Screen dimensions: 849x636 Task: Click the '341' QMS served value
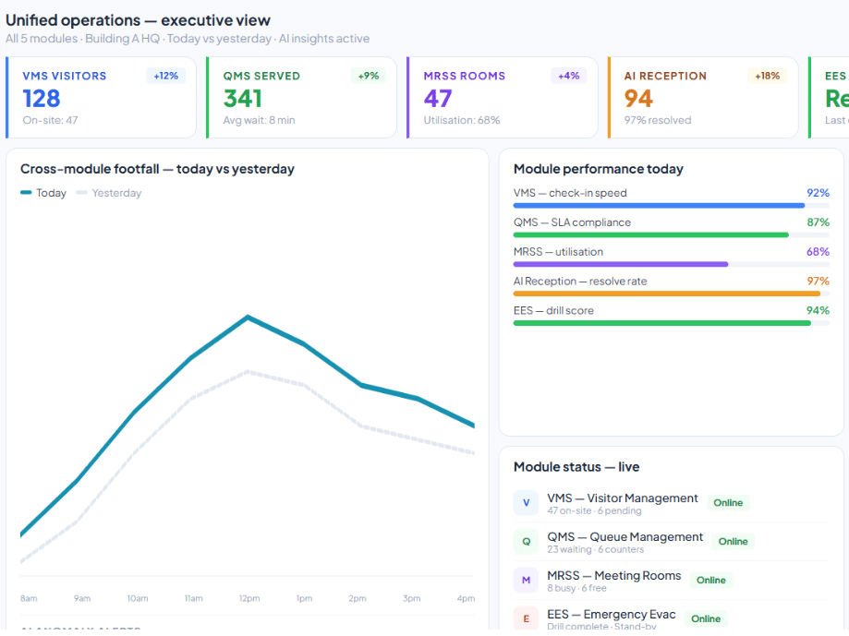pyautogui.click(x=243, y=99)
